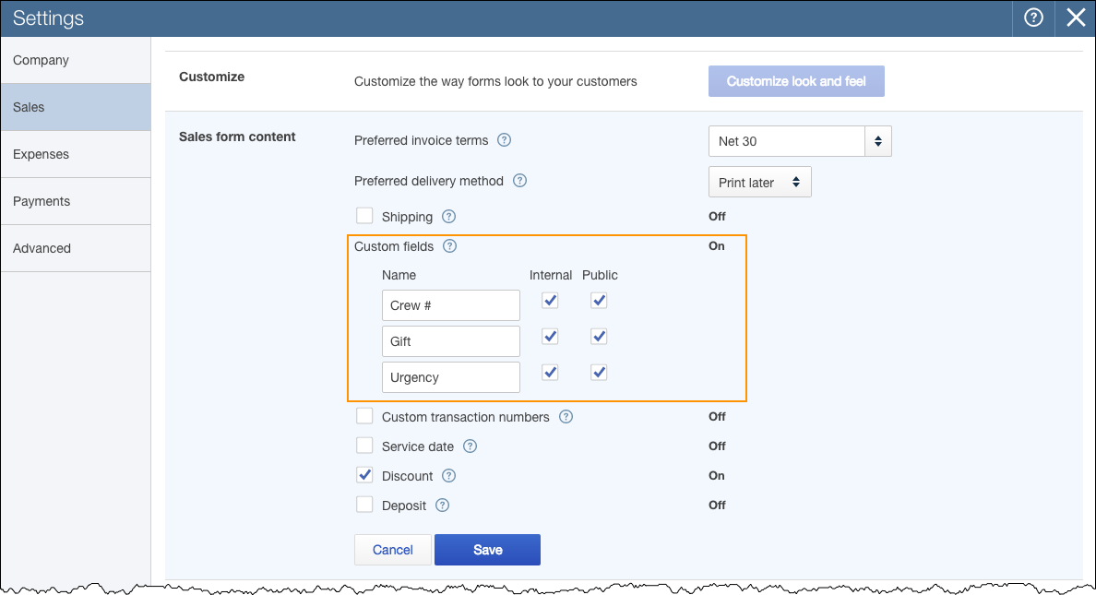Click the Customize look and feel button

tap(795, 81)
